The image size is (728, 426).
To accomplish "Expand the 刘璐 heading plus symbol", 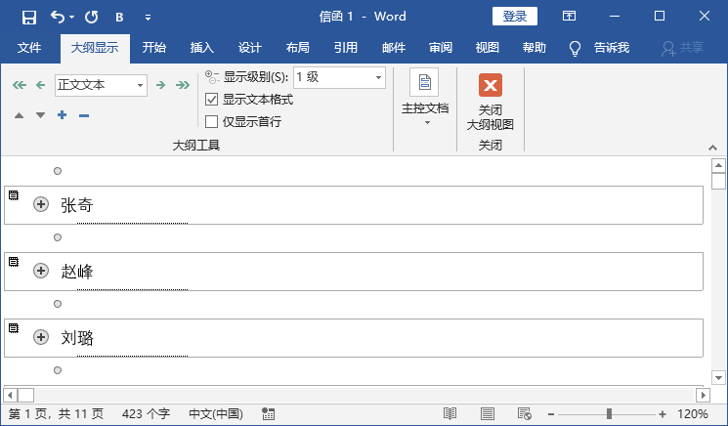I will pyautogui.click(x=41, y=337).
